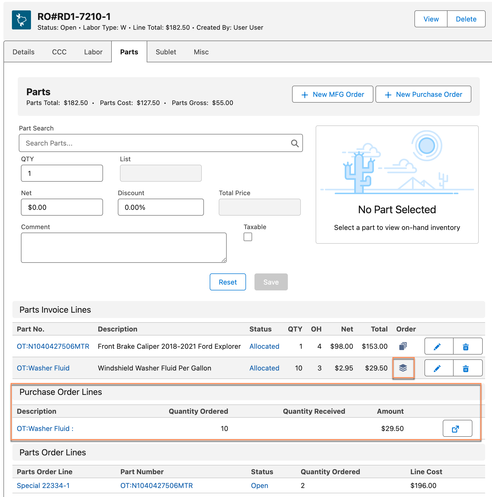Image resolution: width=492 pixels, height=497 pixels.
Task: Open Washer Fluid purchase order in new window
Action: (457, 428)
